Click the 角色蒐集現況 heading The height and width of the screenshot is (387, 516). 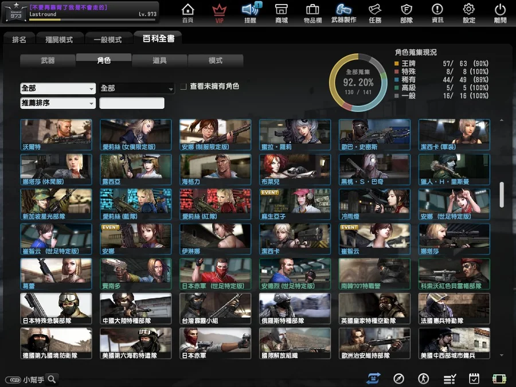pyautogui.click(x=416, y=52)
